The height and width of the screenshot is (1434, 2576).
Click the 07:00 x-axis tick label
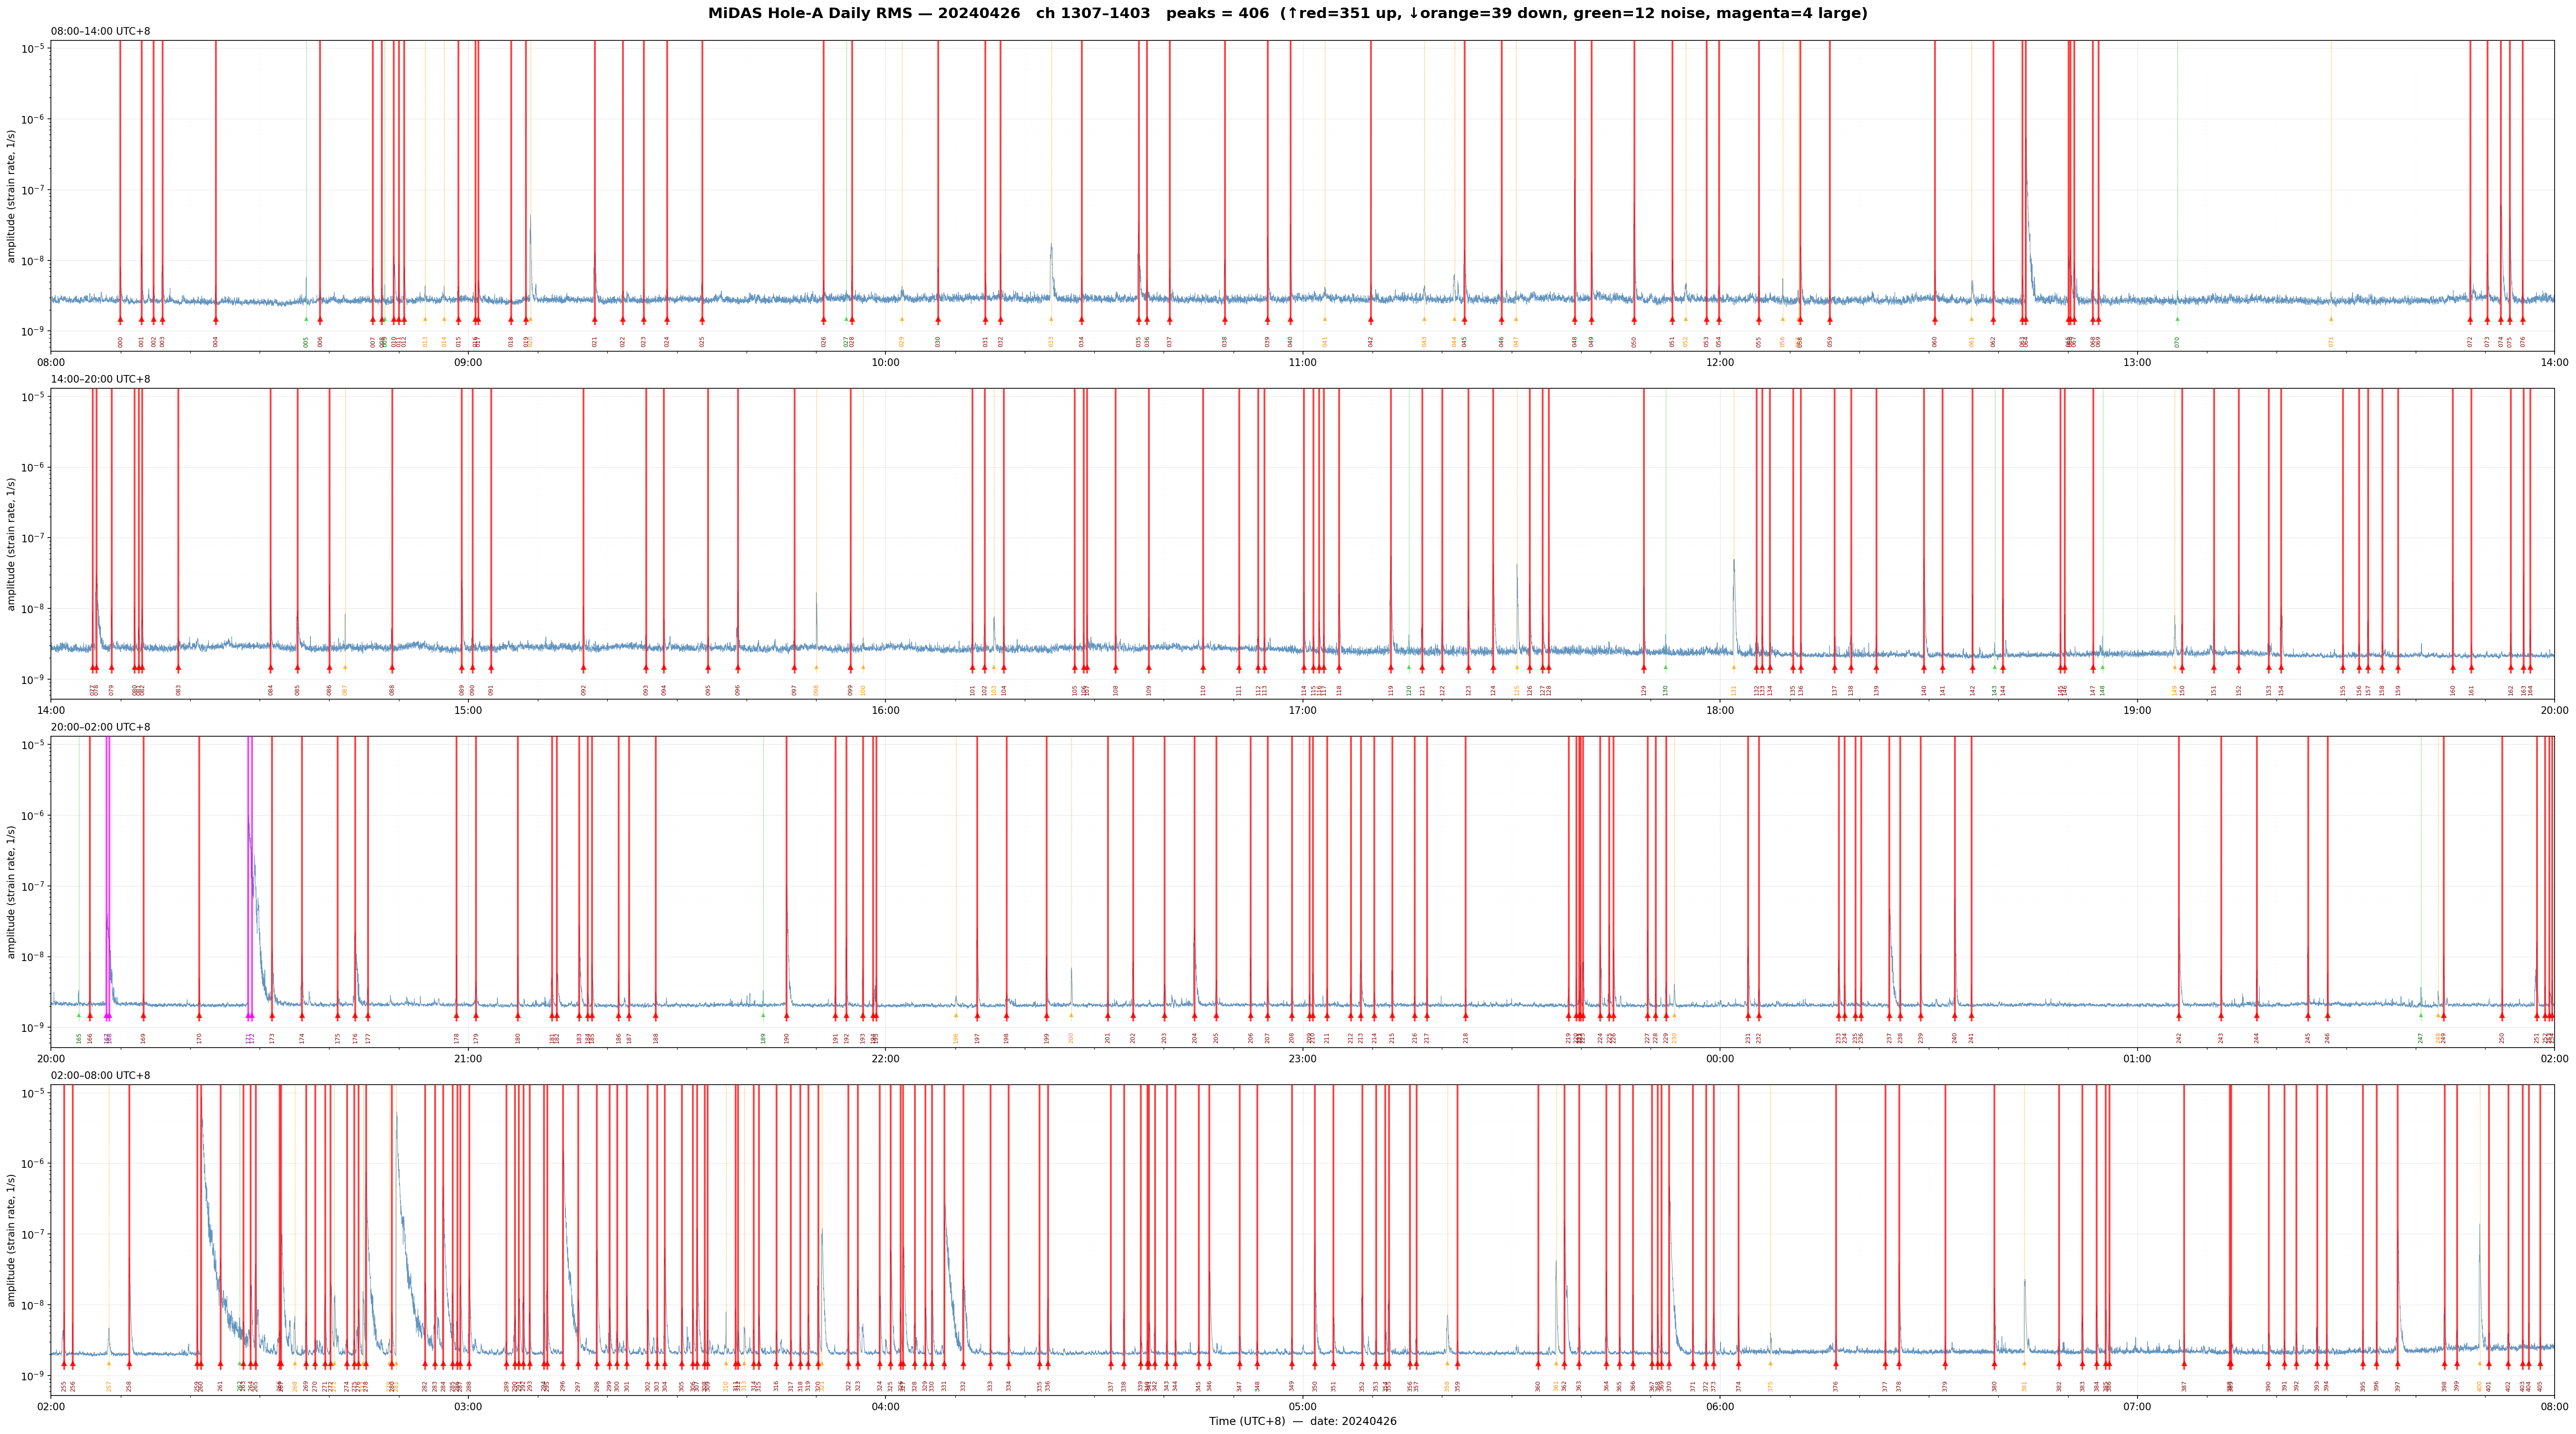[2137, 1407]
